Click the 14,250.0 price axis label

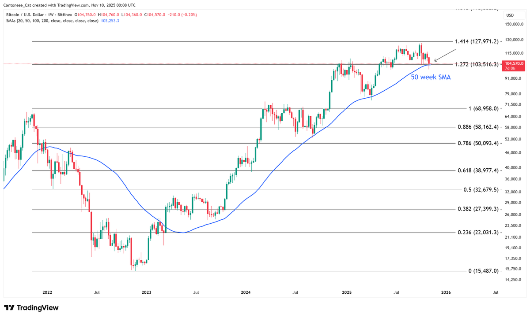point(514,280)
